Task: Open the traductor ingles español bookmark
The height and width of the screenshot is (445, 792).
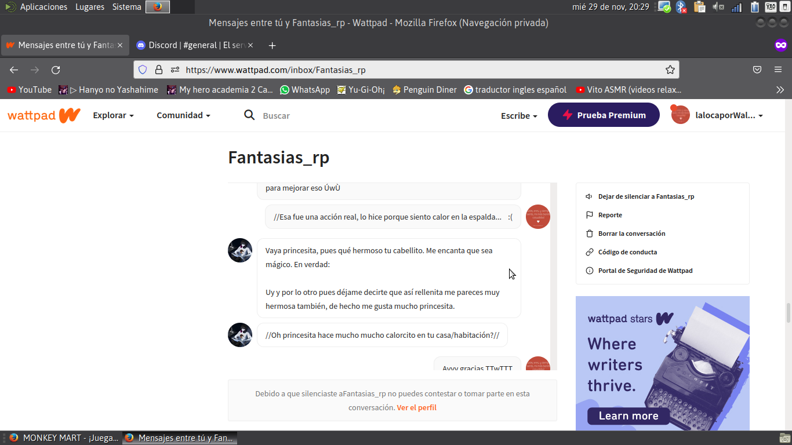Action: point(515,90)
